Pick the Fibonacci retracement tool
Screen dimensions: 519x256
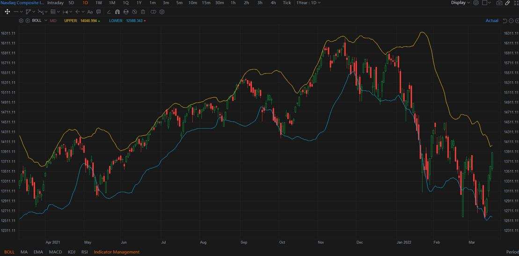tap(53, 12)
